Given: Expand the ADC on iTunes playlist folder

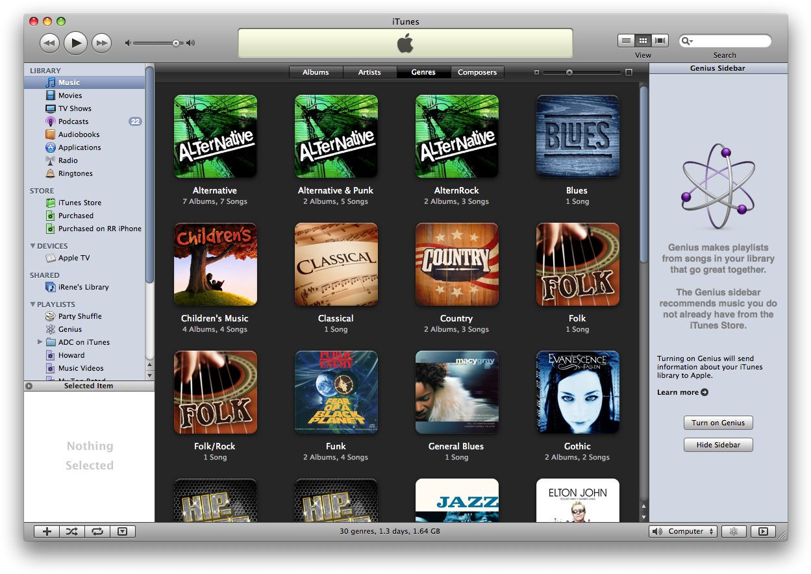Looking at the screenshot, I should 40,342.
